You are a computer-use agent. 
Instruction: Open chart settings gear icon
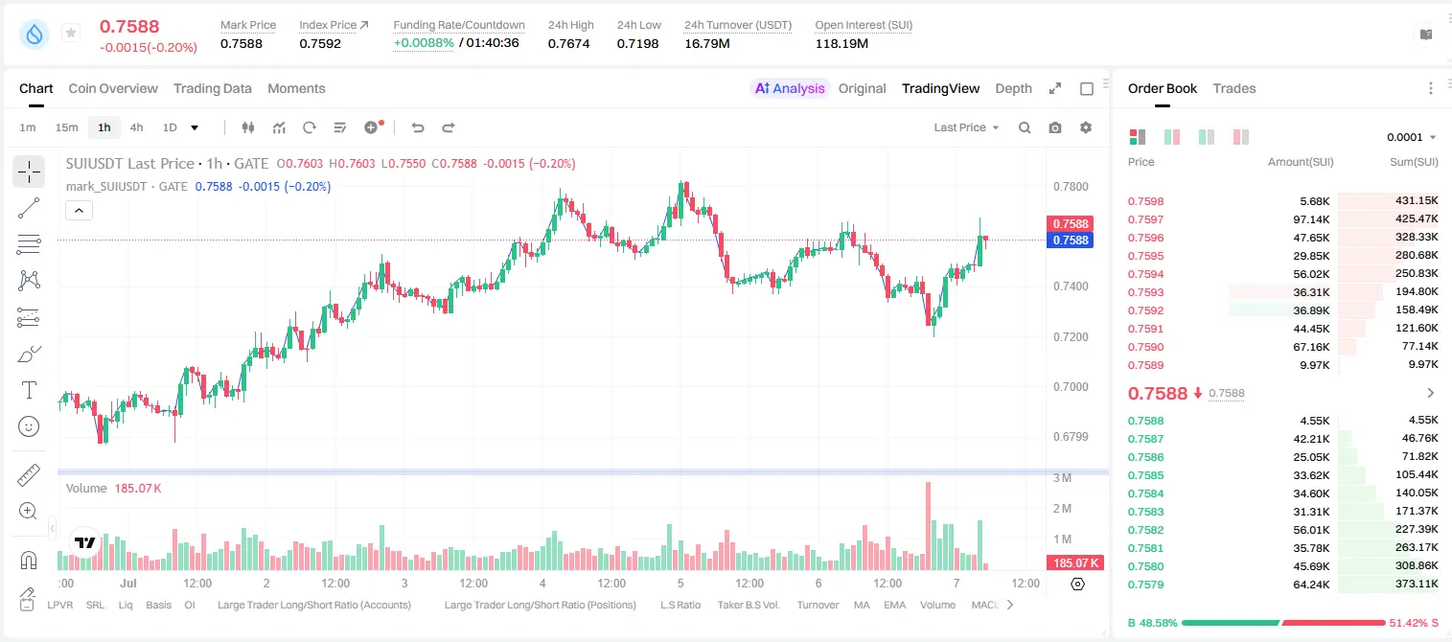pos(1086,127)
